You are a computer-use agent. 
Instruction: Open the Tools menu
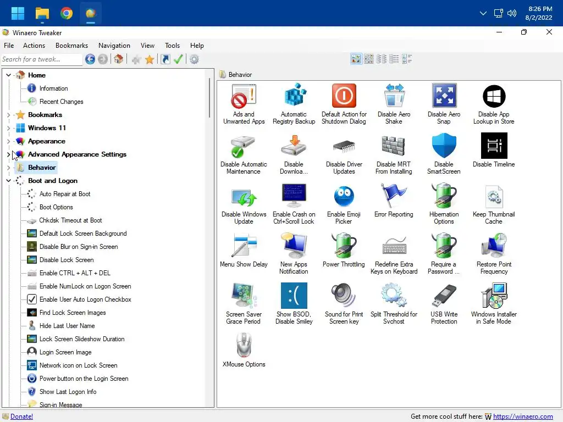(x=172, y=46)
